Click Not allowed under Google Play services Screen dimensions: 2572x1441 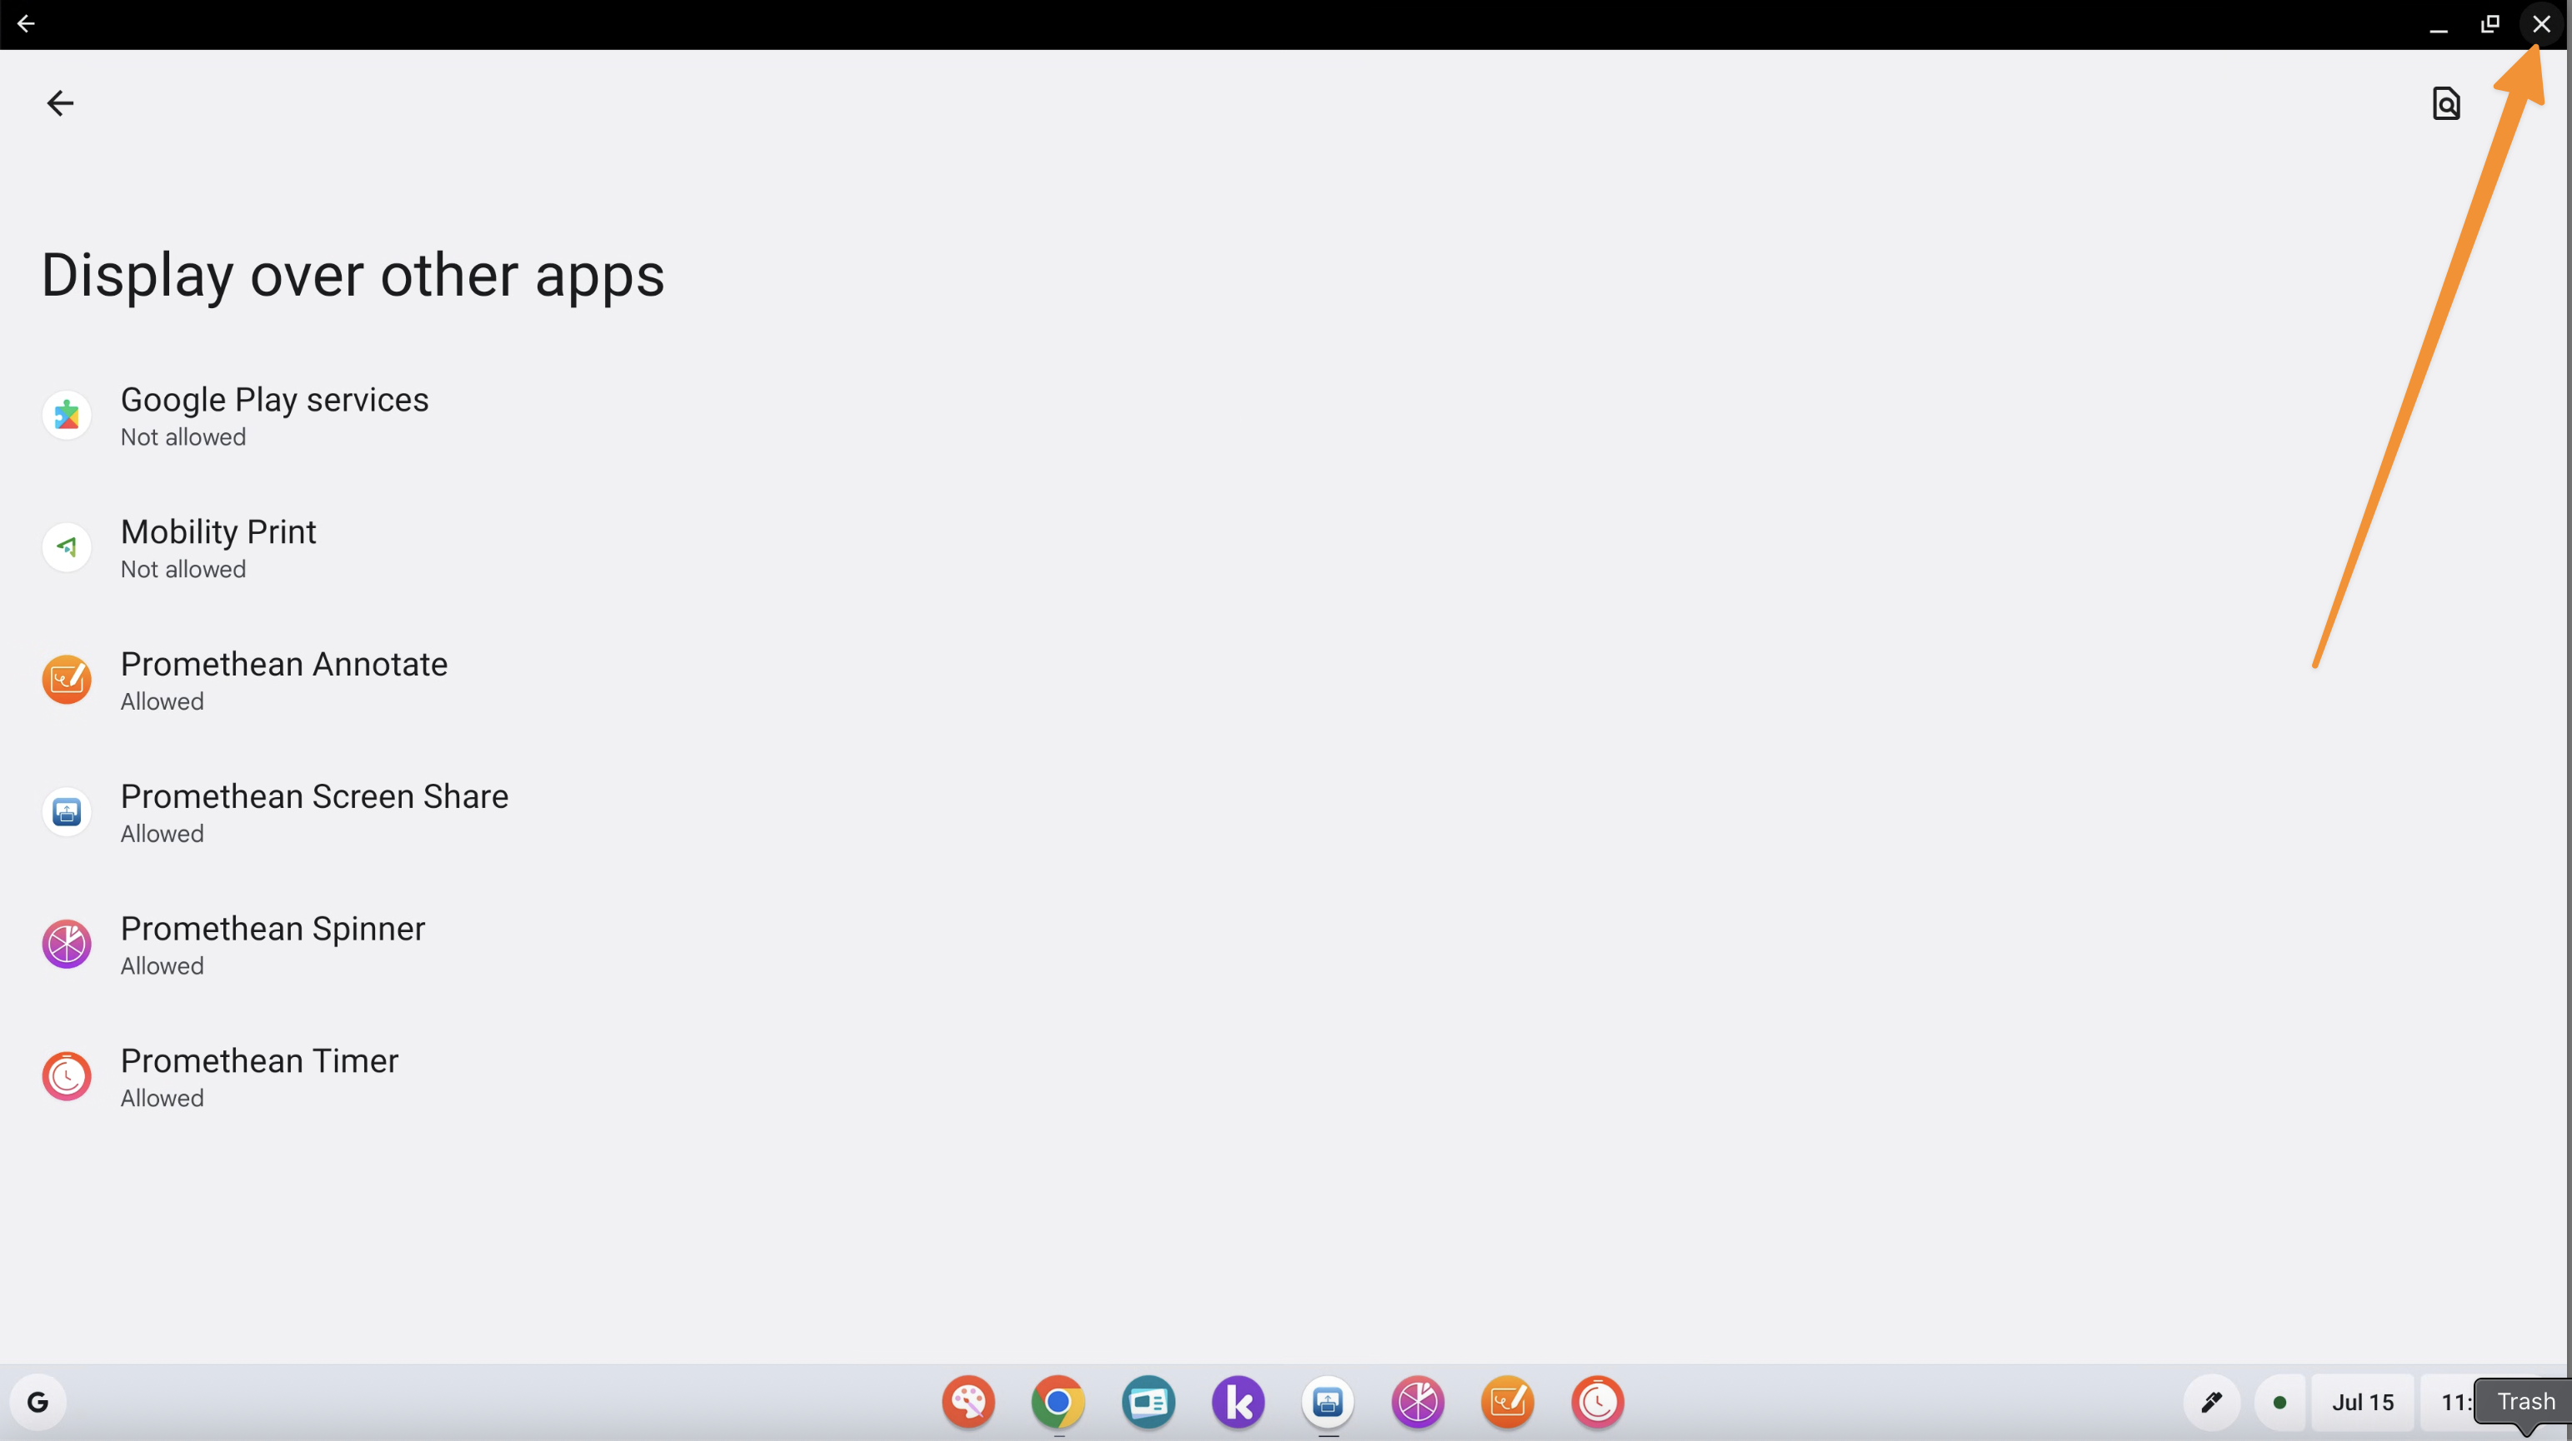183,437
